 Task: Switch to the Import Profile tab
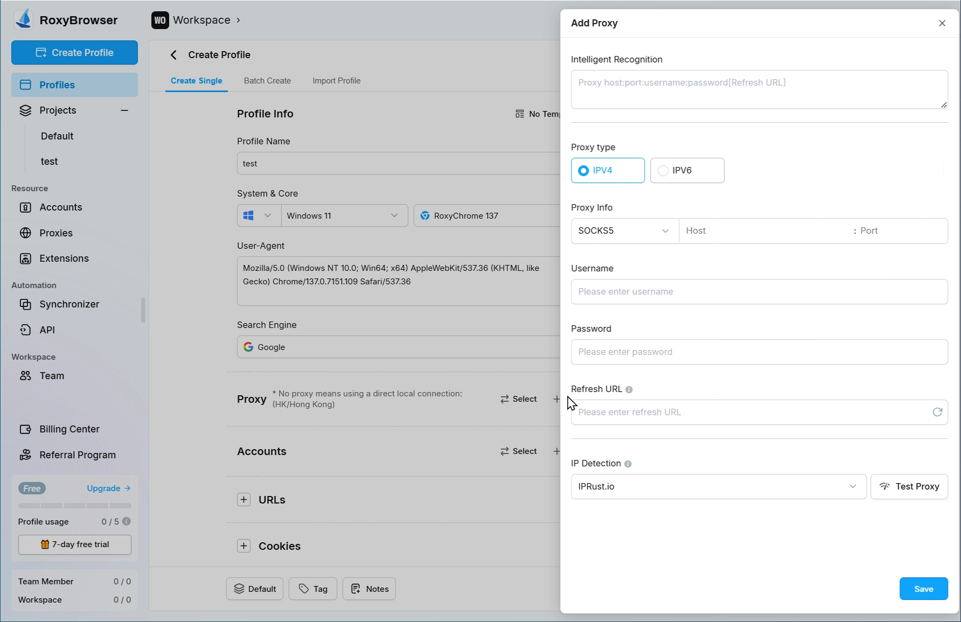point(337,81)
